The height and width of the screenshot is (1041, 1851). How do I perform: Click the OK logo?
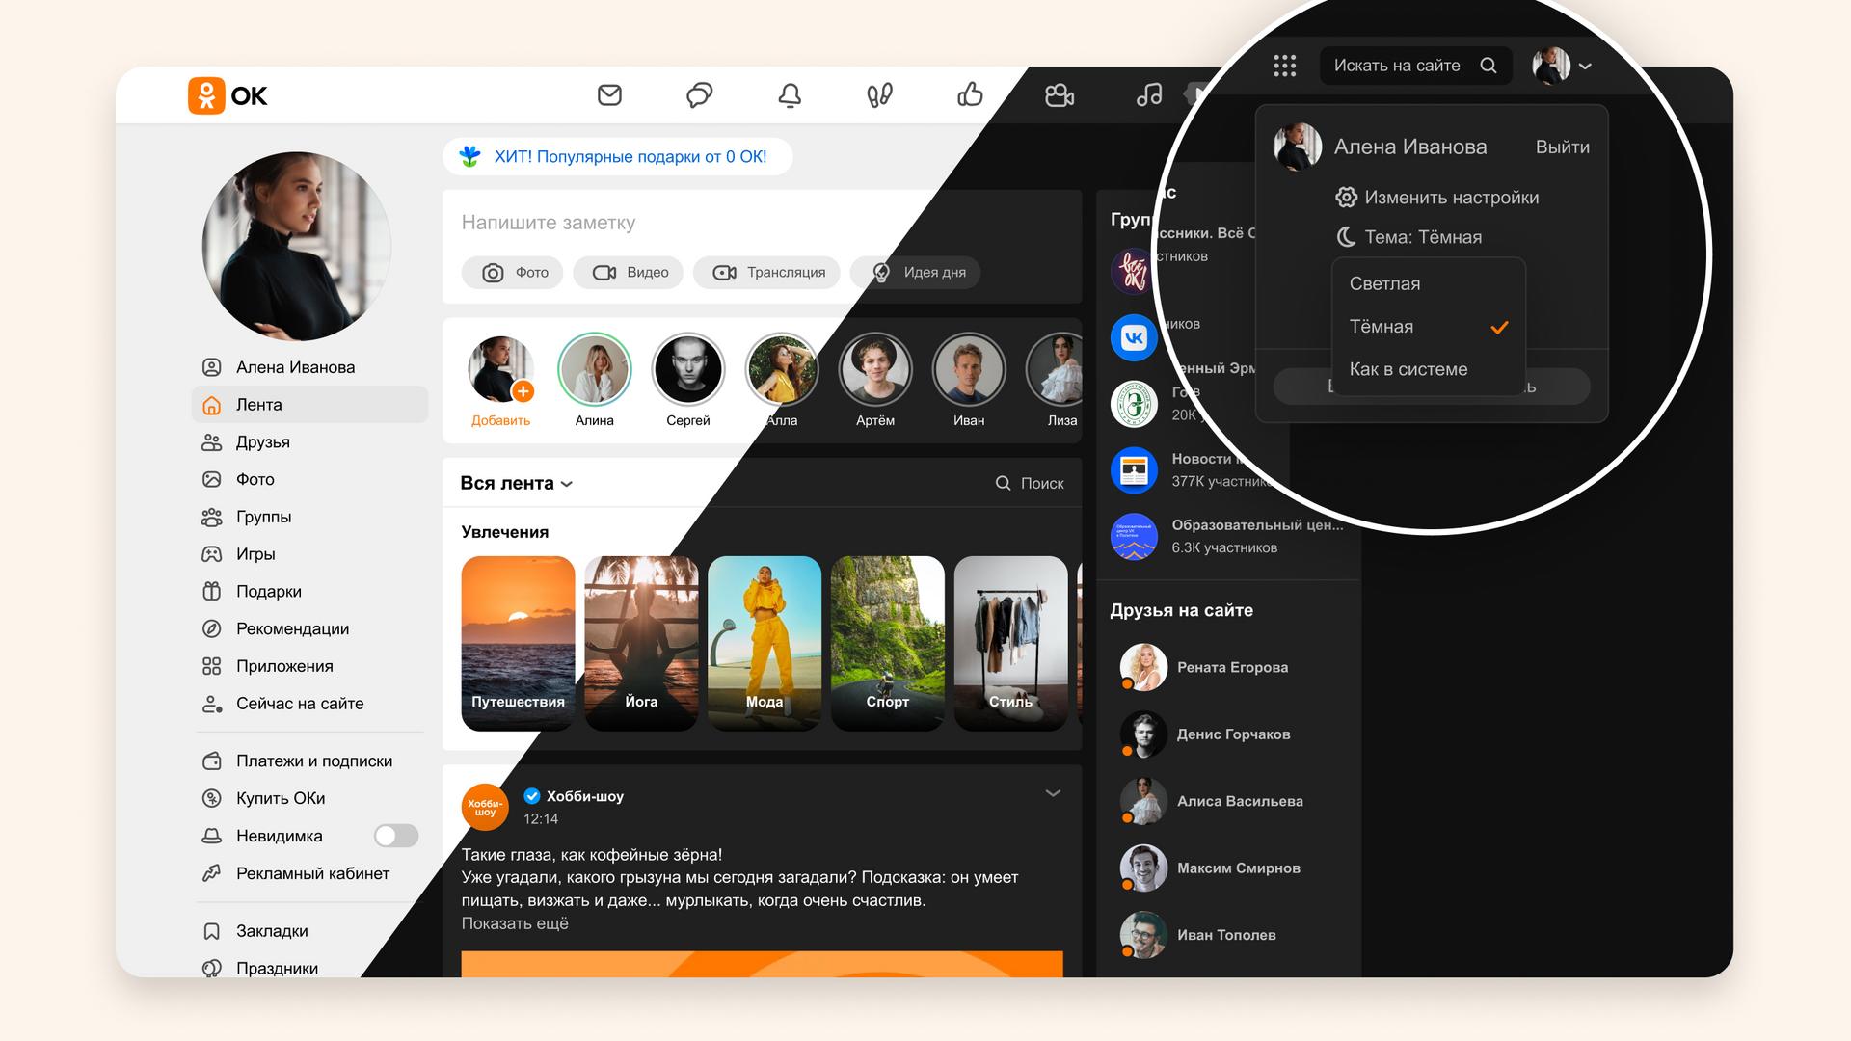click(228, 95)
